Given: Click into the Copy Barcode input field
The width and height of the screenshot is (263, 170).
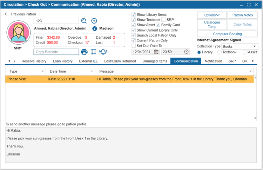Looking at the screenshot, I should pyautogui.click(x=56, y=52).
